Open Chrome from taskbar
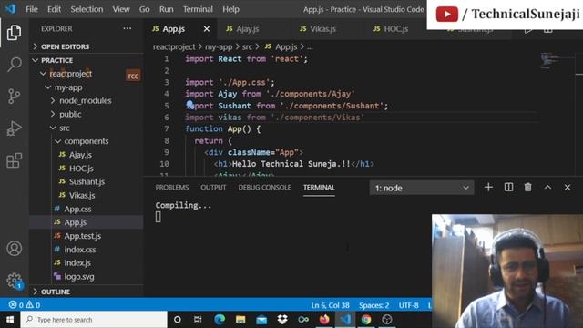The height and width of the screenshot is (328, 583). 366,320
